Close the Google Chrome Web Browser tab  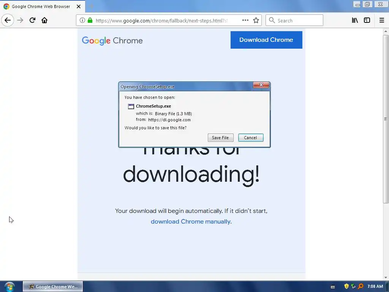click(79, 6)
